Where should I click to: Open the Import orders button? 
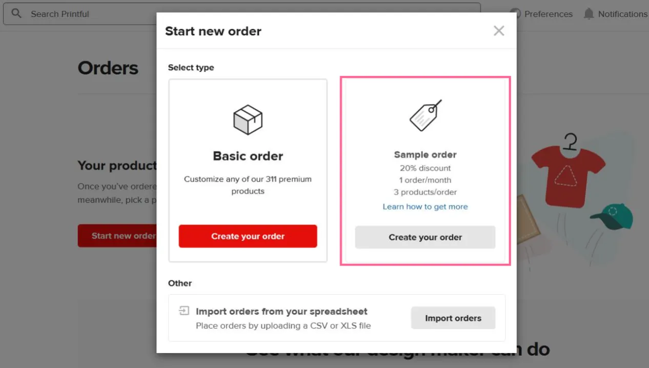[x=453, y=318]
